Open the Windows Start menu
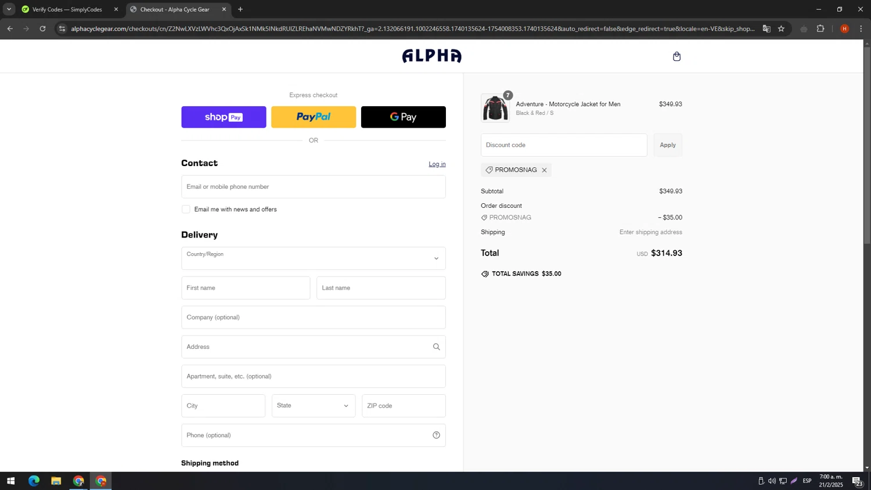This screenshot has width=871, height=490. 10,481
